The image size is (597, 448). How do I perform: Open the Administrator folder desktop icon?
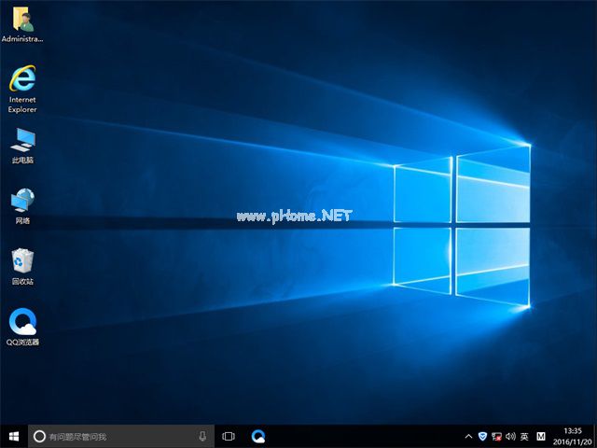pos(22,26)
